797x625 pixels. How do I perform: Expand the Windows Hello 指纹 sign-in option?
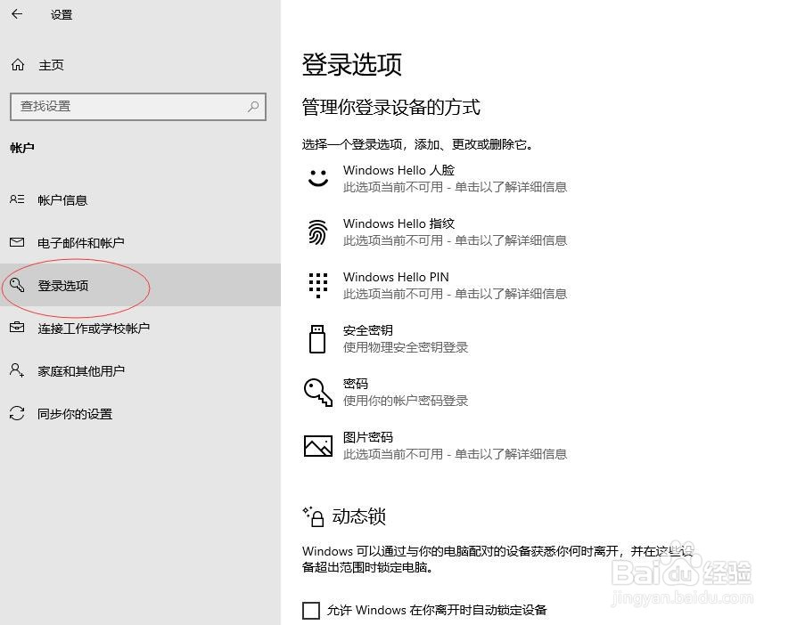(437, 231)
